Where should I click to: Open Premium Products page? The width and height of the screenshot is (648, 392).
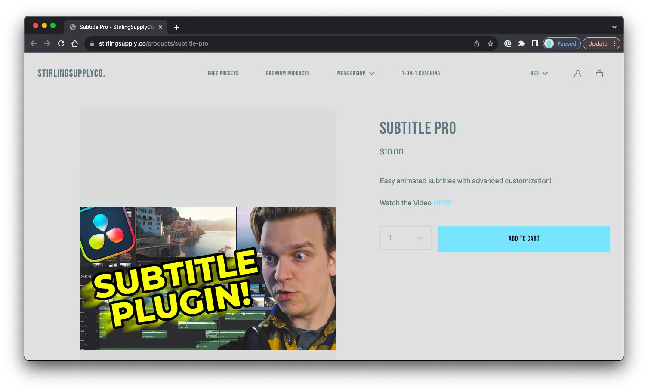pos(288,74)
